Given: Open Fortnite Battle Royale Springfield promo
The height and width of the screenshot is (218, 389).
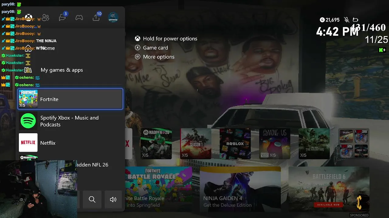Looking at the screenshot, I should [158, 189].
